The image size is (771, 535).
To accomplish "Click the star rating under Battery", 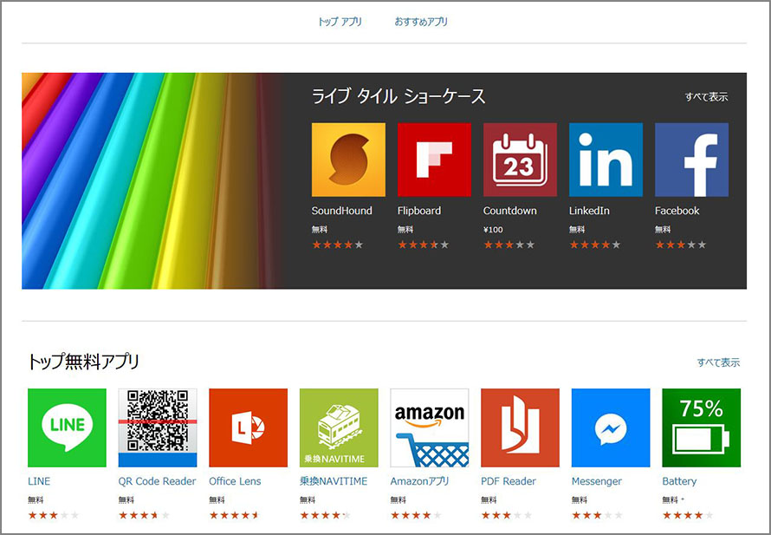I will (688, 515).
